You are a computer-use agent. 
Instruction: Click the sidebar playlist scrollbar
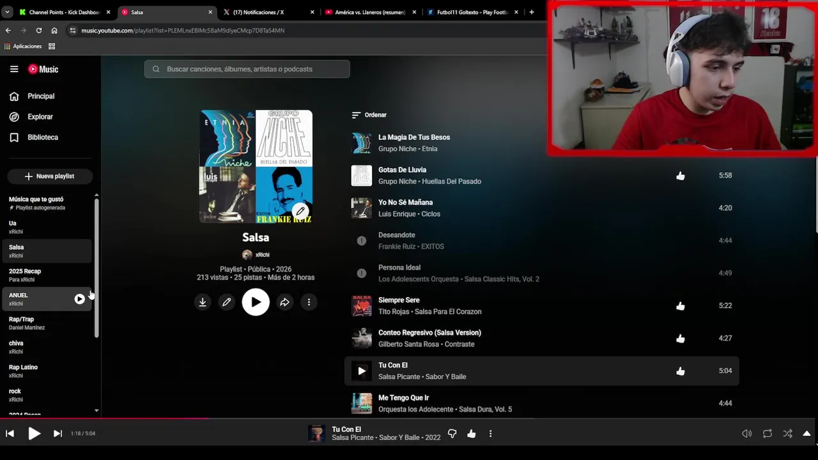pyautogui.click(x=96, y=268)
